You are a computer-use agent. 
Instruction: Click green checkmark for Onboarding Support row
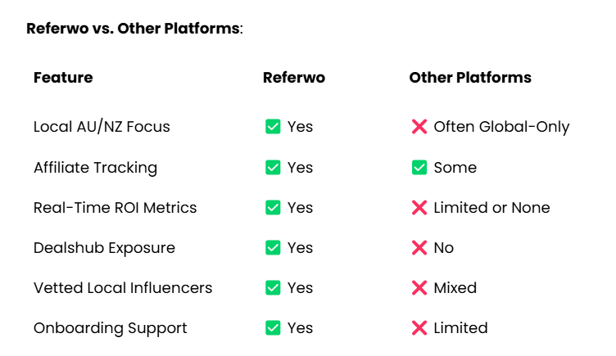coord(273,328)
